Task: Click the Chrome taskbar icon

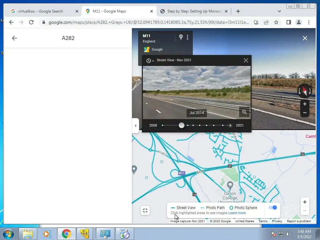Action: click(x=66, y=234)
